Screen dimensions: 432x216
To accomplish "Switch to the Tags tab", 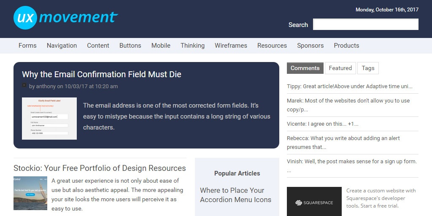I will pos(368,68).
